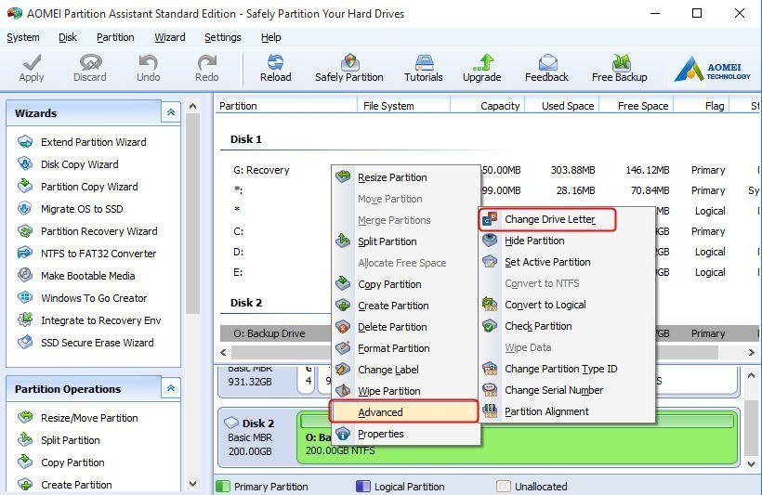Sort by the Capacity column header
762x495 pixels.
tap(488, 106)
